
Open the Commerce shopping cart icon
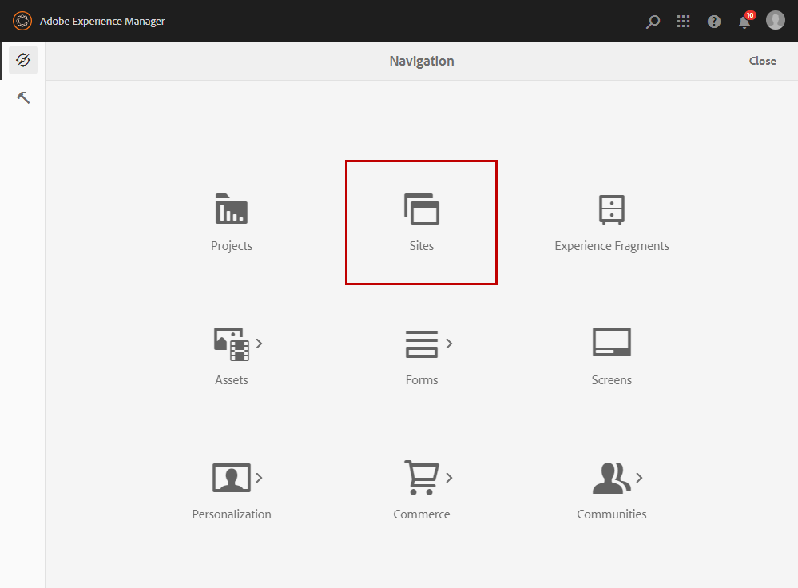(422, 478)
